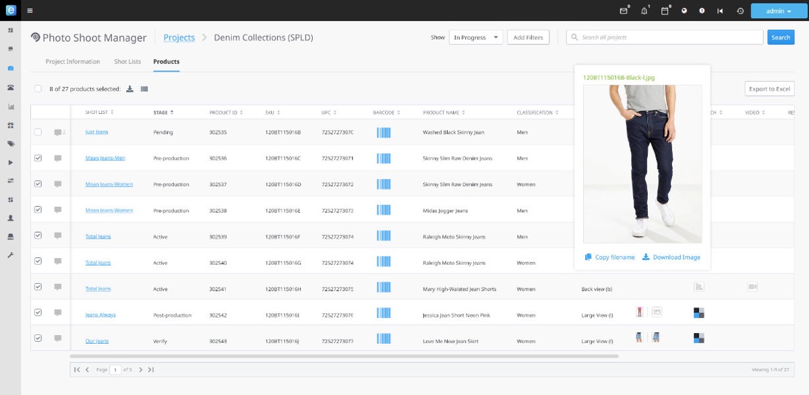Click Download Image in popup
The width and height of the screenshot is (809, 395).
[x=671, y=257]
